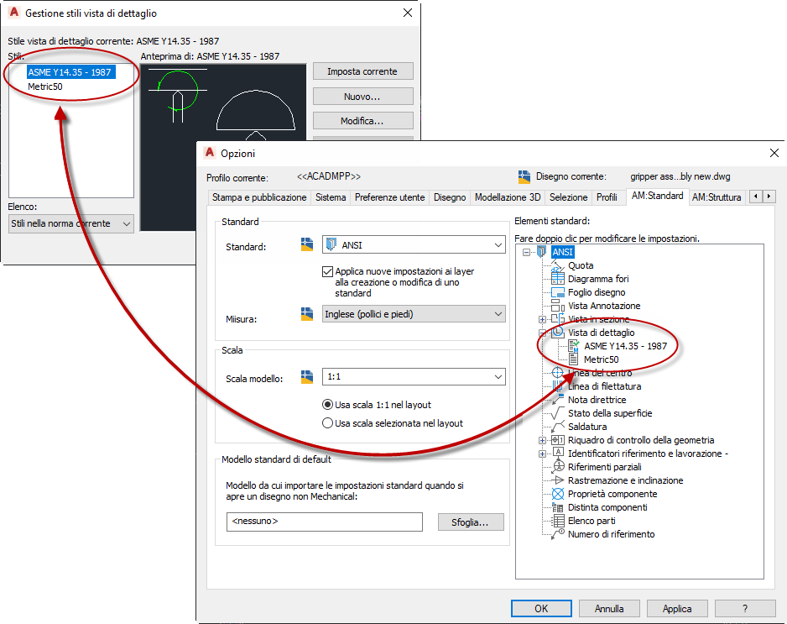Click the Riquadro di controllo della geometria icon
Image resolution: width=787 pixels, height=624 pixels.
558,440
